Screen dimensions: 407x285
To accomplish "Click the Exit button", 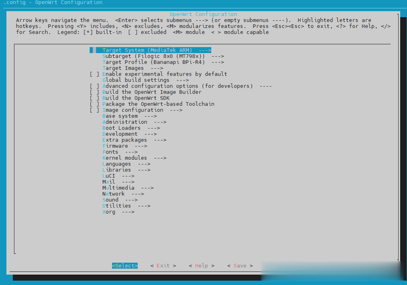I will (163, 265).
